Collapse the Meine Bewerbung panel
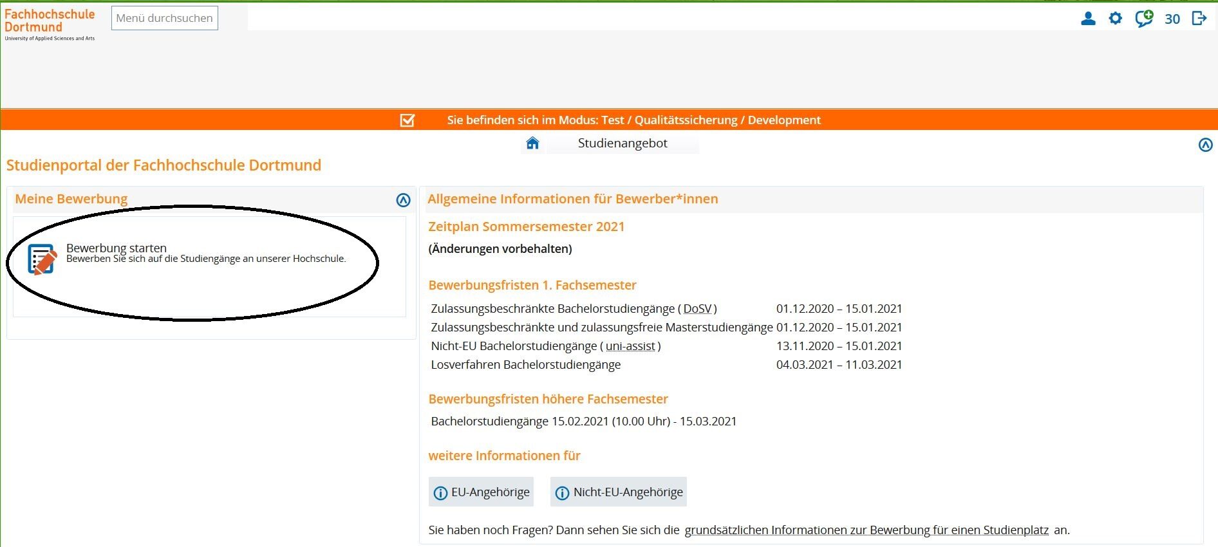The image size is (1218, 547). 403,200
